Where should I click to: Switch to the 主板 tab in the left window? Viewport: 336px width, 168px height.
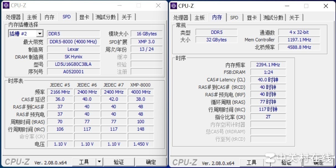(x=32, y=17)
